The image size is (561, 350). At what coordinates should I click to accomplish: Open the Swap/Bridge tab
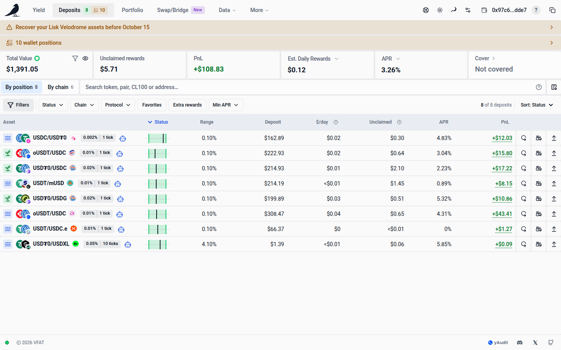click(x=181, y=10)
